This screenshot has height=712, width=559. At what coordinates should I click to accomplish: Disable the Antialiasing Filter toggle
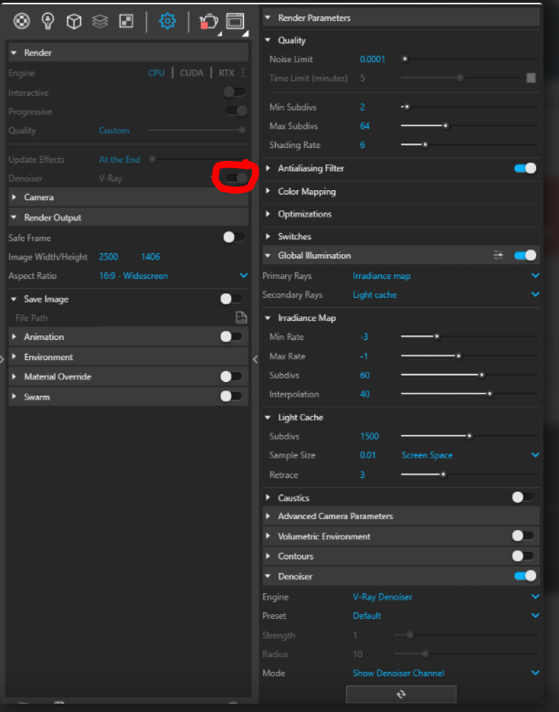[525, 169]
